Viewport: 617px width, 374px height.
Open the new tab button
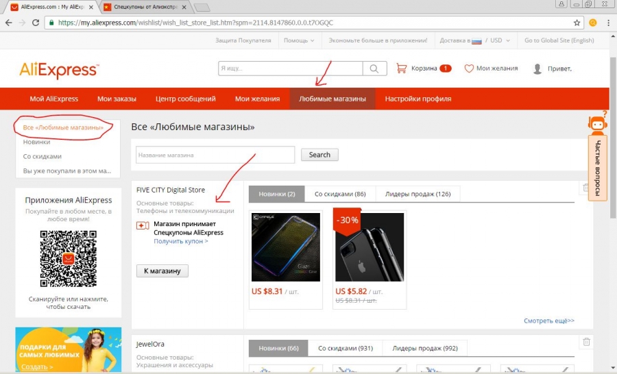[202, 8]
